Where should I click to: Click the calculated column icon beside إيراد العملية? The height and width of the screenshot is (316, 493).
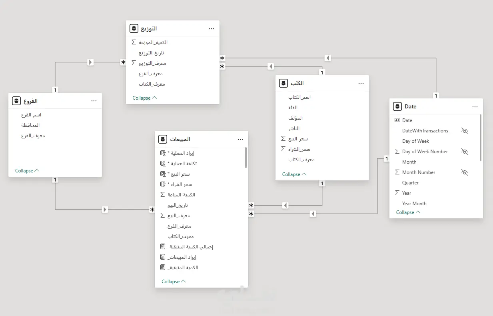coord(163,153)
